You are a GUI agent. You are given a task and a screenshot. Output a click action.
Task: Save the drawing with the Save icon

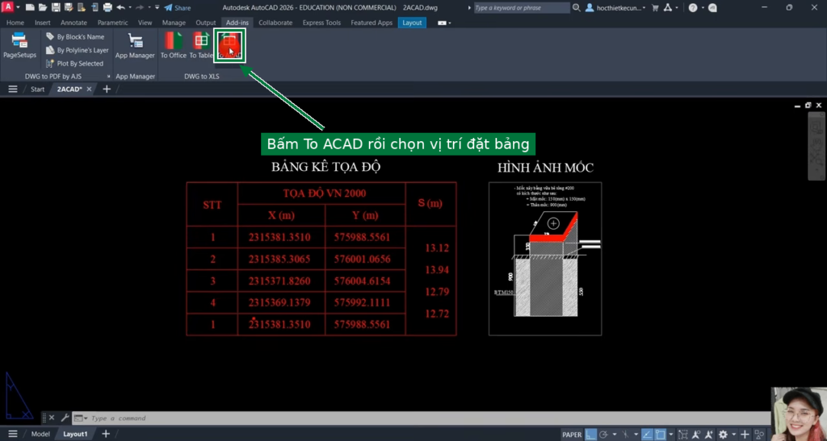click(56, 7)
